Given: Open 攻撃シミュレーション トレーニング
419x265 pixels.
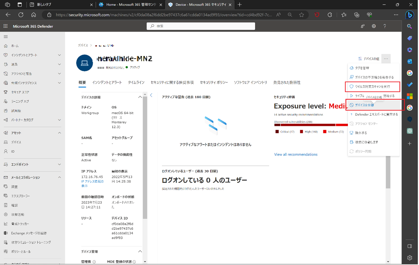Looking at the screenshot, I should 31,242.
